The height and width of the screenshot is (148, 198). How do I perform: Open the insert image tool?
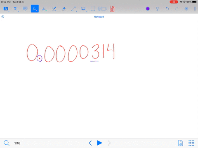click(83, 9)
